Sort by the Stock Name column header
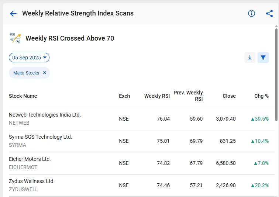Screen dimensions: 279x197 (23, 96)
